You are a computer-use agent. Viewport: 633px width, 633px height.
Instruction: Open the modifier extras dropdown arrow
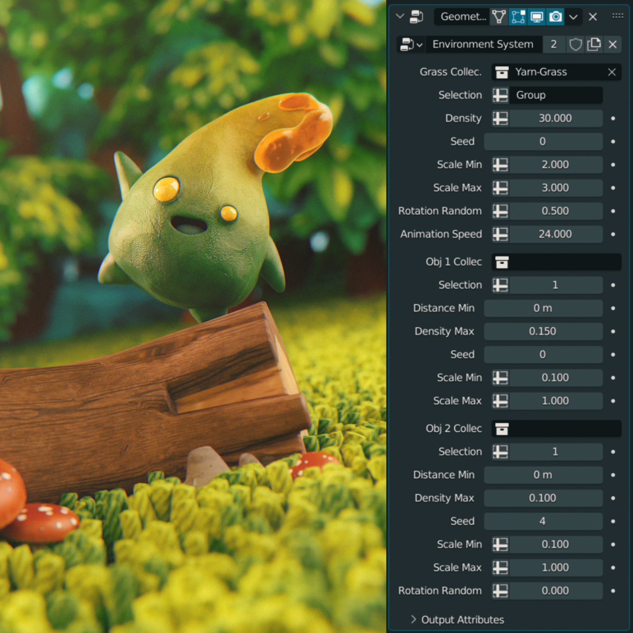pos(572,16)
